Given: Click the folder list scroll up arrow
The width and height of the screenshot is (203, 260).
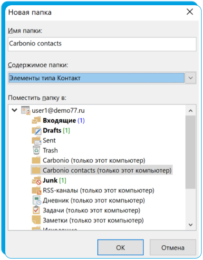Looking at the screenshot, I should pyautogui.click(x=191, y=111).
